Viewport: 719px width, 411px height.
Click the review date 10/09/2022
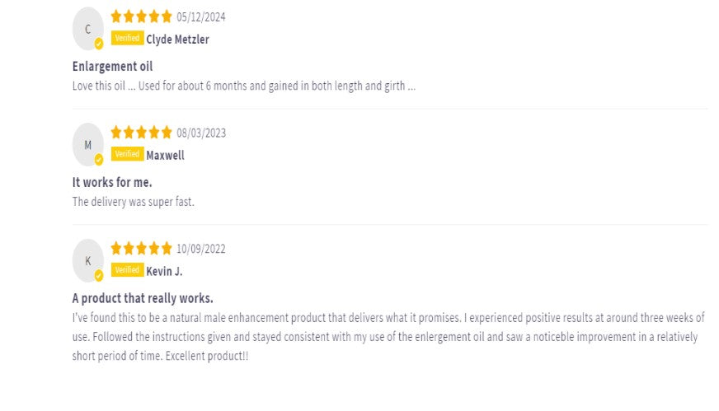(x=200, y=250)
